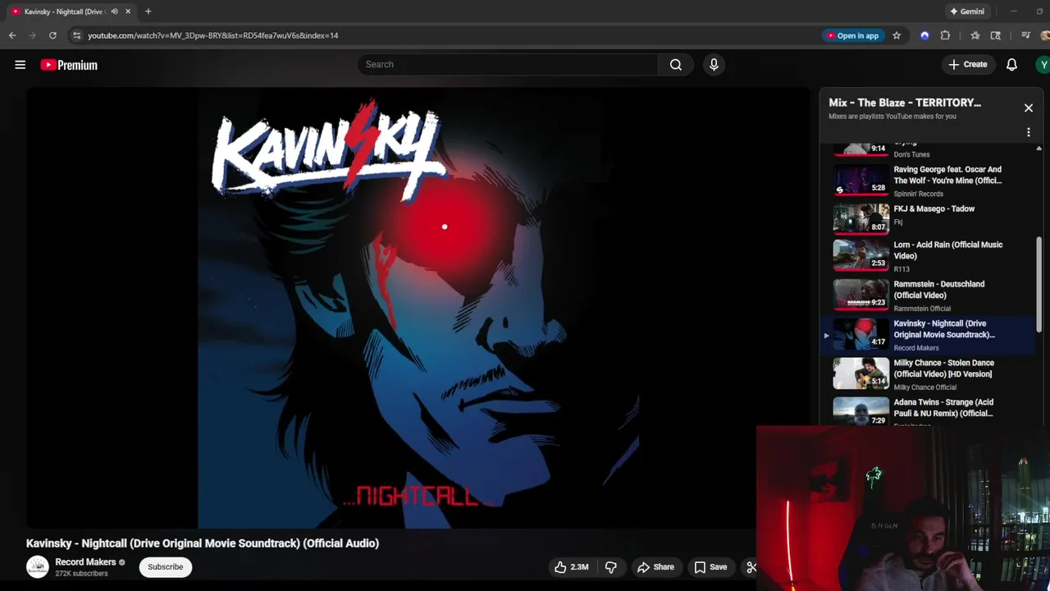Open the starred bookmarks toolbar icon
This screenshot has width=1050, height=591.
(975, 35)
